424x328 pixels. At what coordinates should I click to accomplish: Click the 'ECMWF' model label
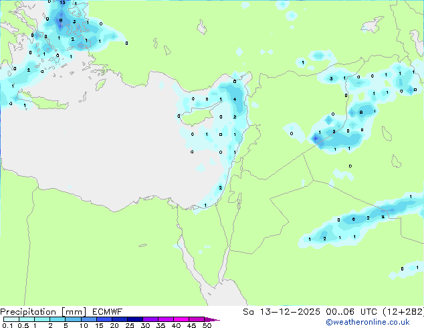(108, 312)
